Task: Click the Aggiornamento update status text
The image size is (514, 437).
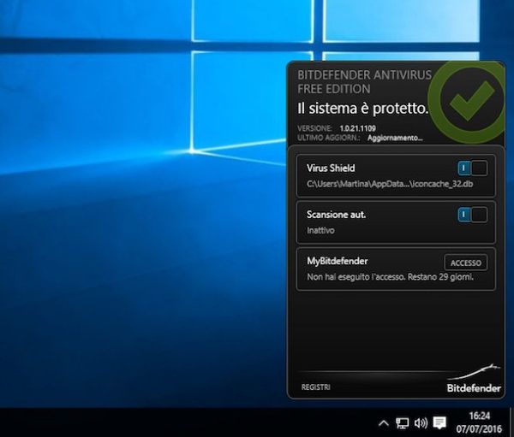Action: click(395, 137)
